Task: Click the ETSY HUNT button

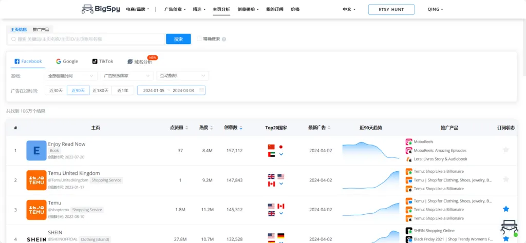Action: click(391, 9)
